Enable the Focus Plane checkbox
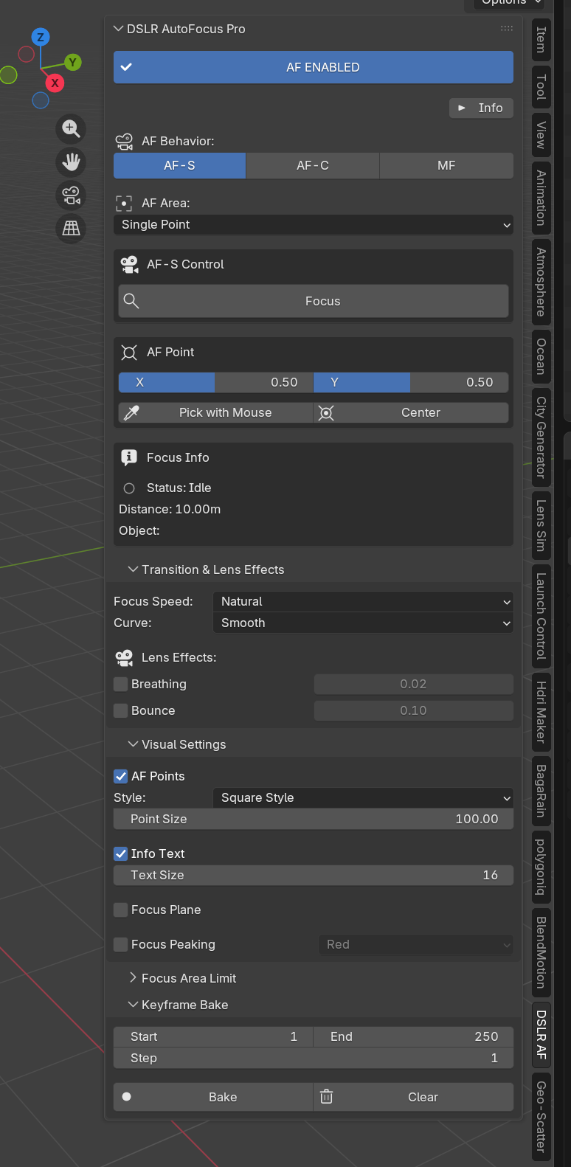The width and height of the screenshot is (571, 1167). (x=121, y=910)
